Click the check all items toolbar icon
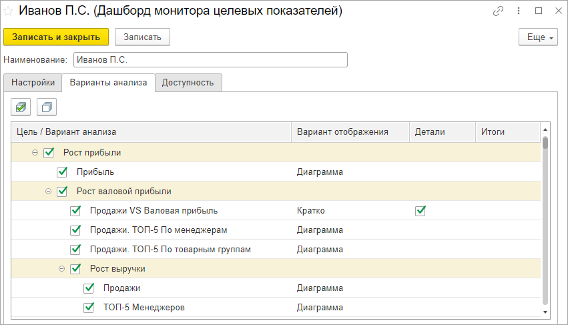This screenshot has width=568, height=325. click(22, 106)
